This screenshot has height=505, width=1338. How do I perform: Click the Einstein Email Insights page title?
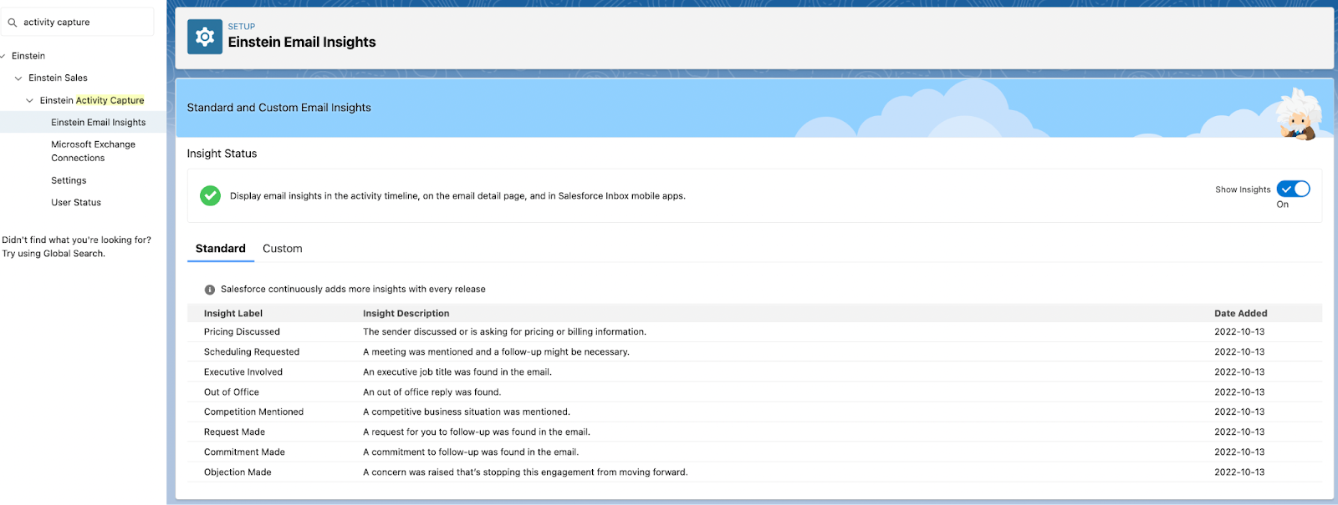click(302, 43)
